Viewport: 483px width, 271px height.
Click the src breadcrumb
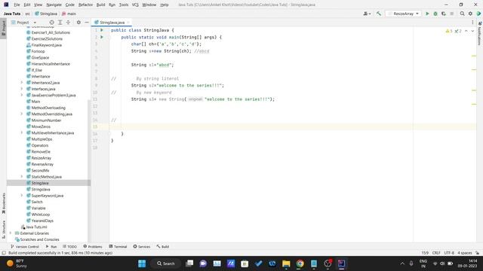(x=27, y=14)
